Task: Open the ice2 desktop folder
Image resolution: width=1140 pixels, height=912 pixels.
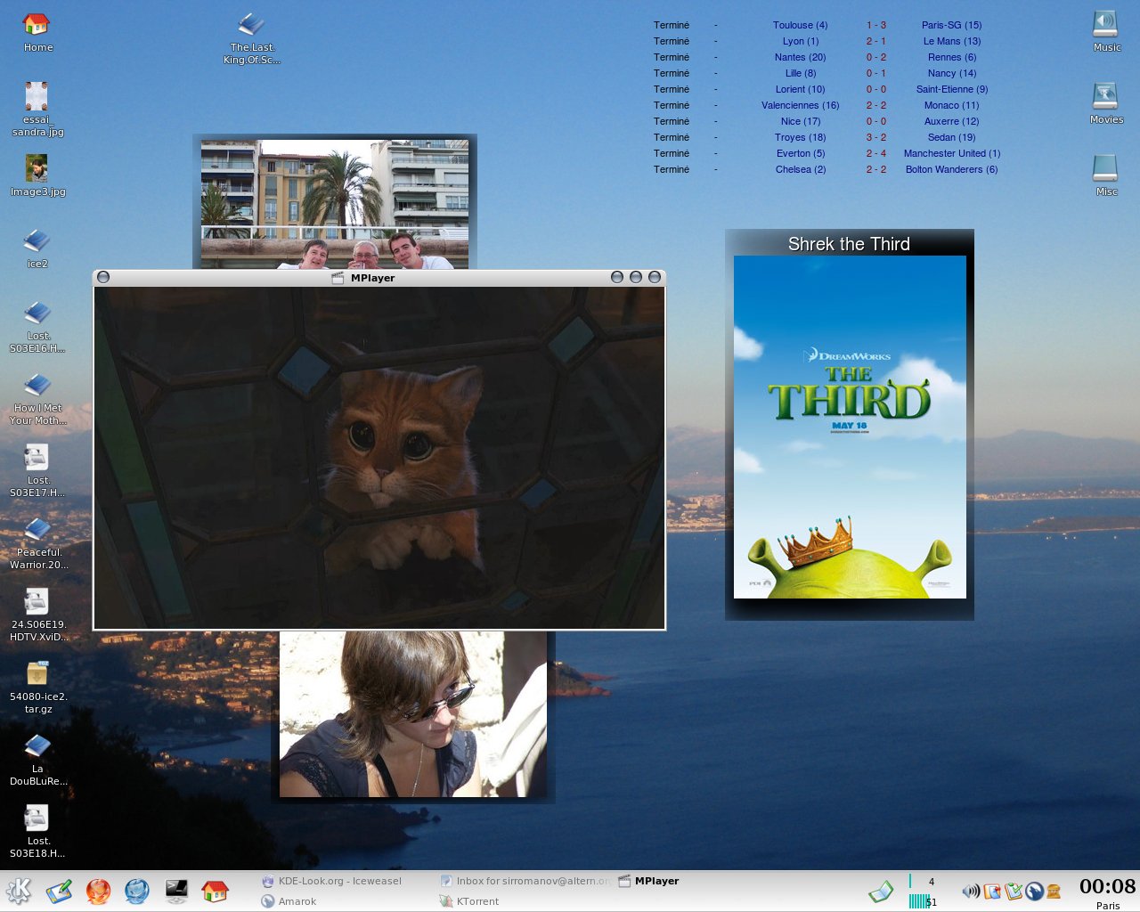Action: 37,248
